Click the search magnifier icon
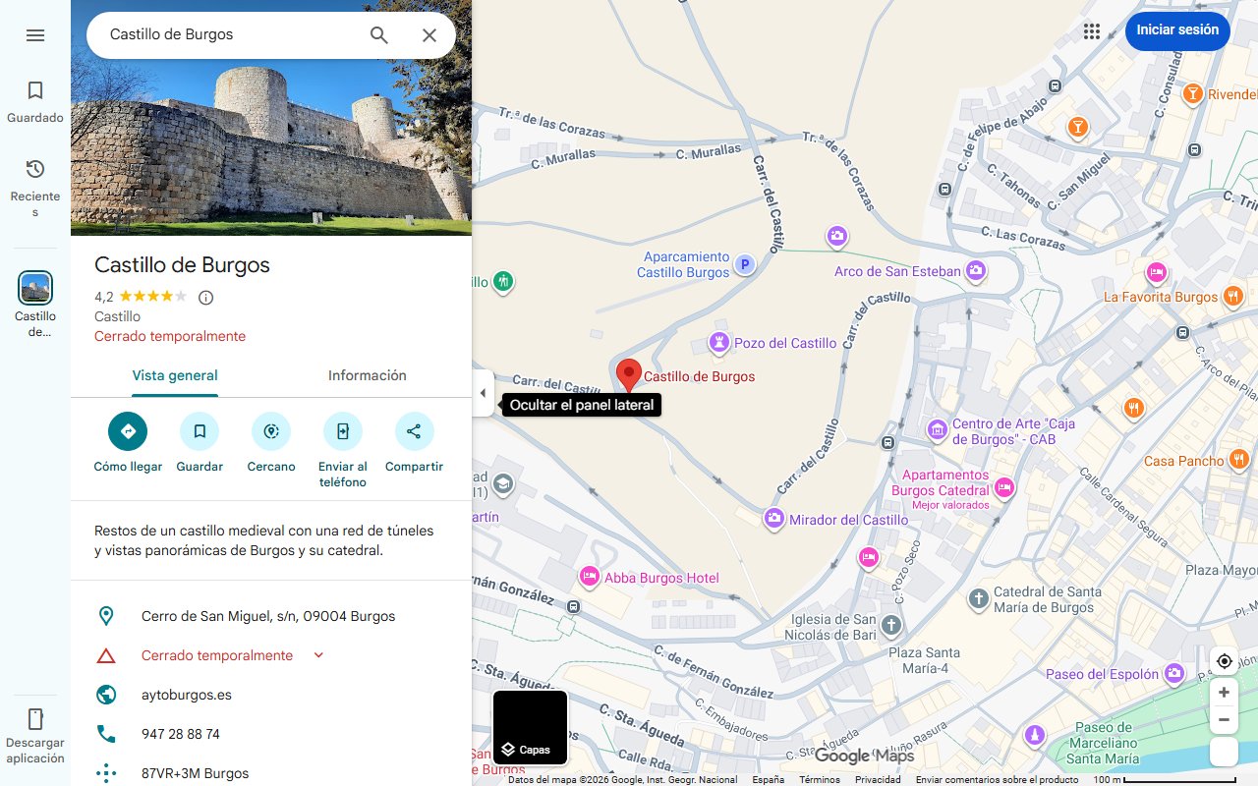This screenshot has height=786, width=1258. point(378,34)
